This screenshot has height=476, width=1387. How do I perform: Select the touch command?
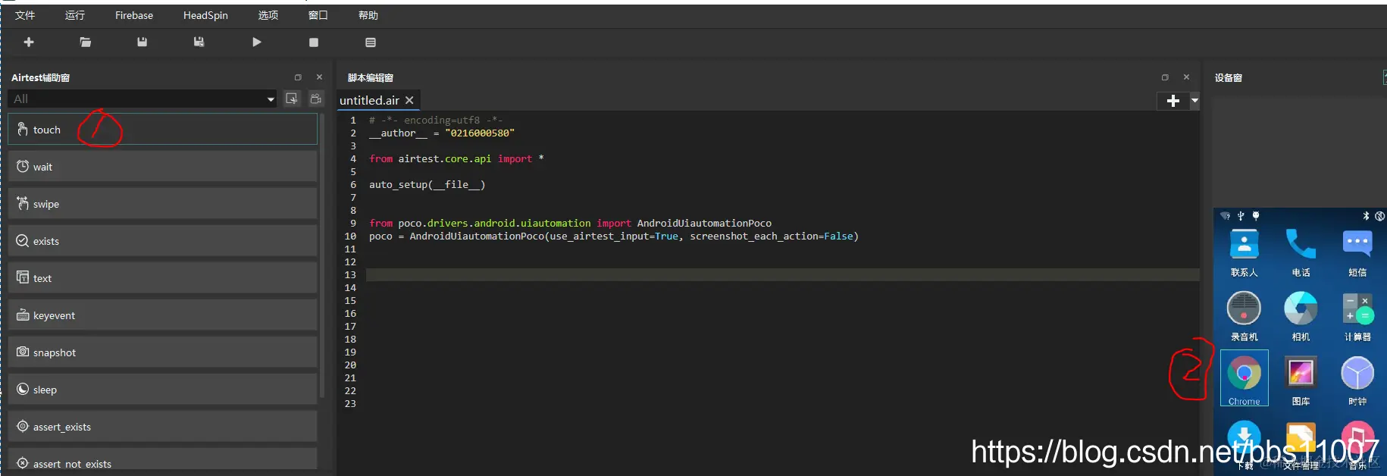point(162,130)
